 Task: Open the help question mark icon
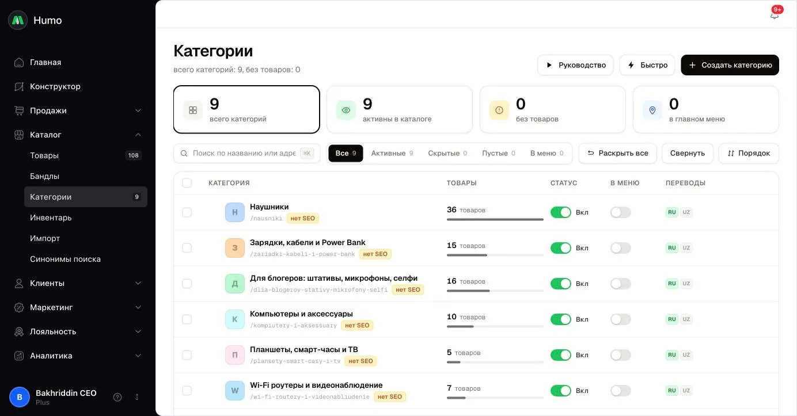117,397
